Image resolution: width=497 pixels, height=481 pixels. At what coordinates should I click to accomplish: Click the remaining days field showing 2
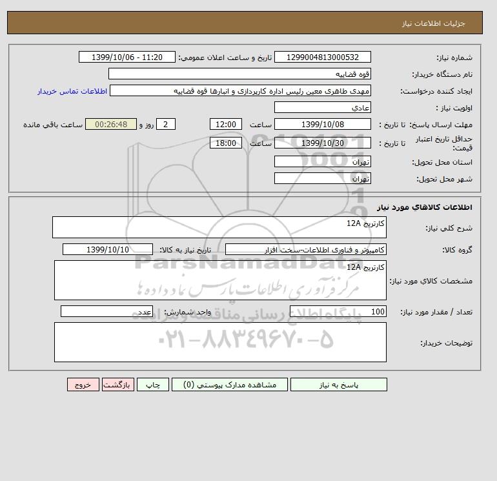tap(165, 125)
